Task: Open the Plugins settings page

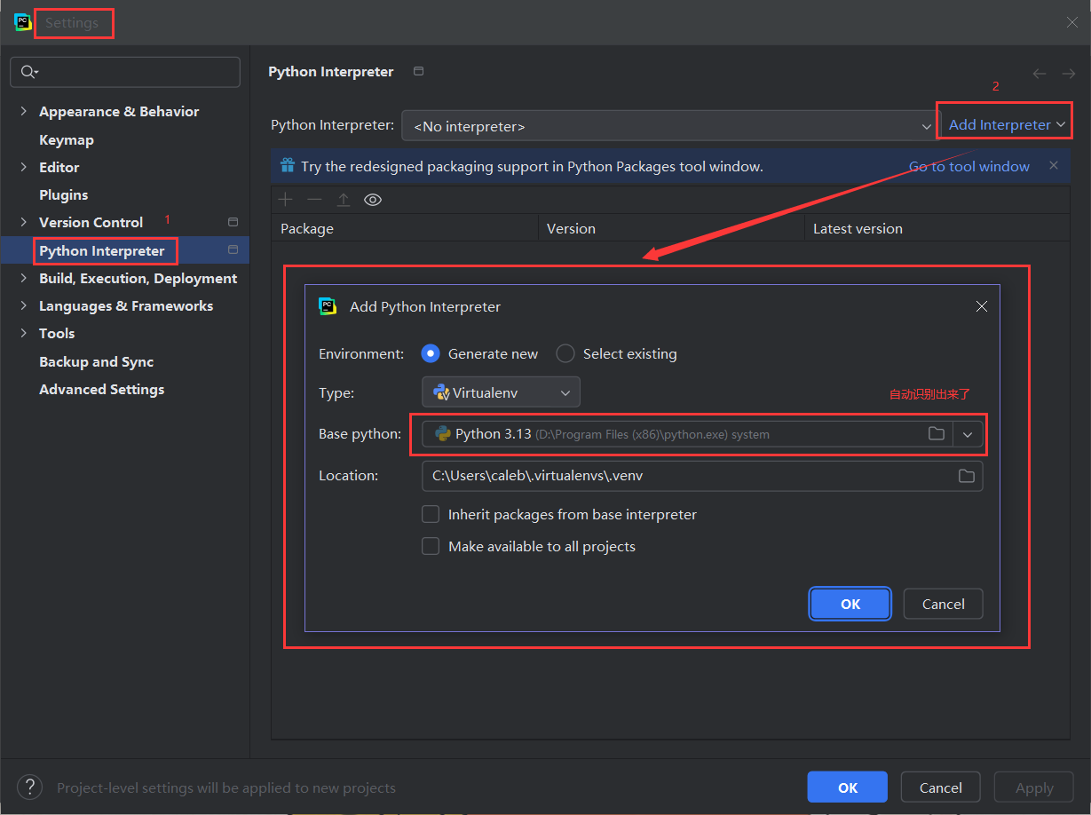Action: (64, 194)
